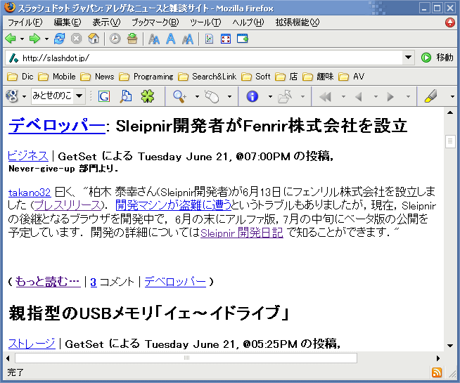This screenshot has height=383, width=460.
Task: Open the dropdown next to the blue info icon
Action: click(270, 96)
